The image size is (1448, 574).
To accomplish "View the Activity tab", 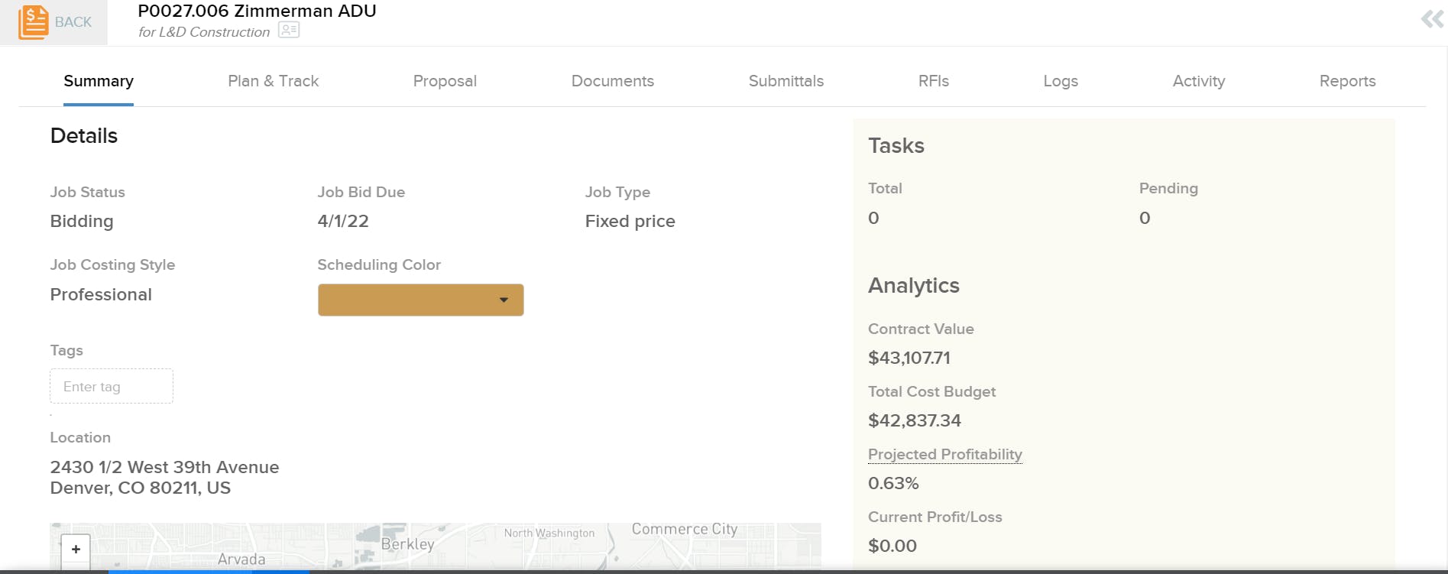I will point(1199,81).
